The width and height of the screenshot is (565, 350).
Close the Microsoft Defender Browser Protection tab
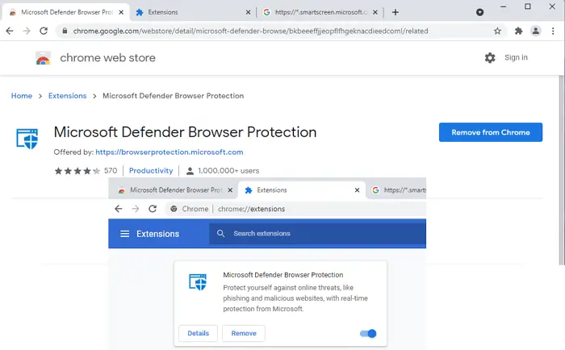coord(121,12)
